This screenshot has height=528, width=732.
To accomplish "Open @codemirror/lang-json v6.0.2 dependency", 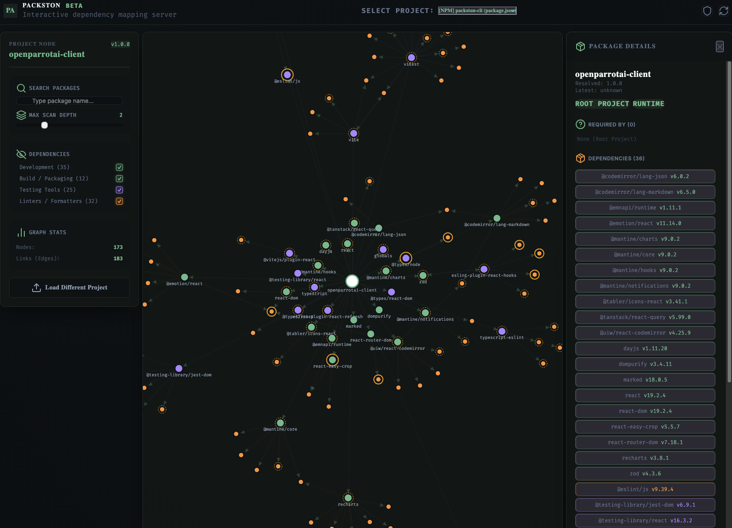I will pos(645,176).
